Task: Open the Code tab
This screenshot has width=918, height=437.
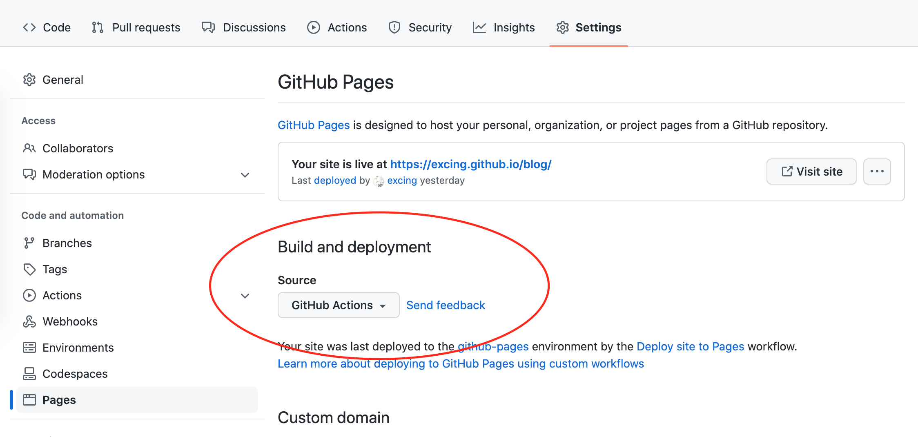Action: click(x=47, y=27)
